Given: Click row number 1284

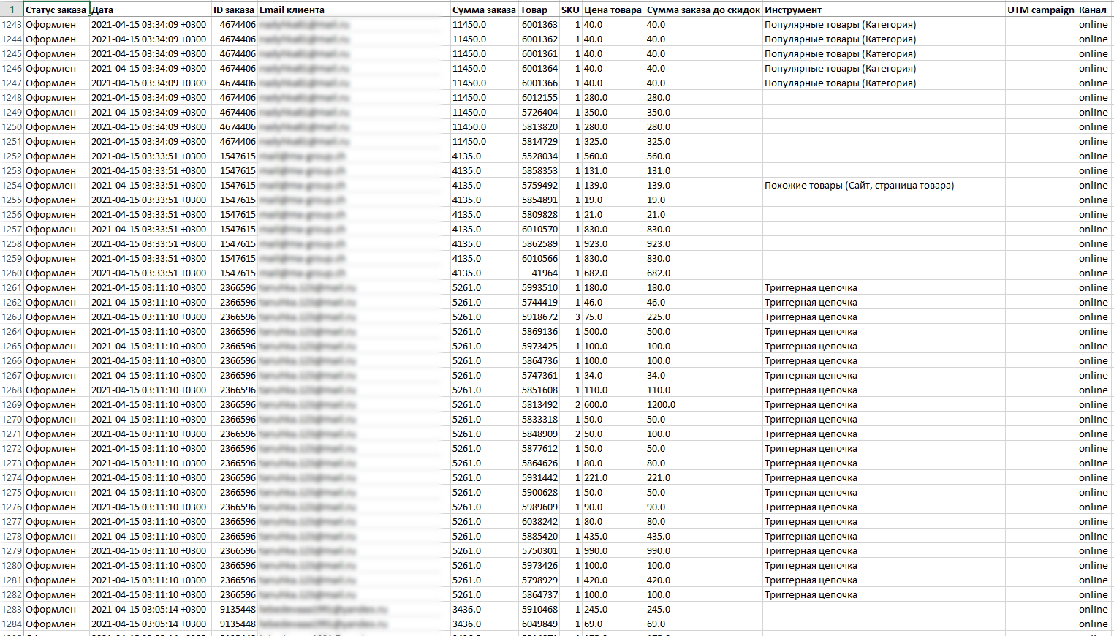Looking at the screenshot, I should [x=12, y=624].
